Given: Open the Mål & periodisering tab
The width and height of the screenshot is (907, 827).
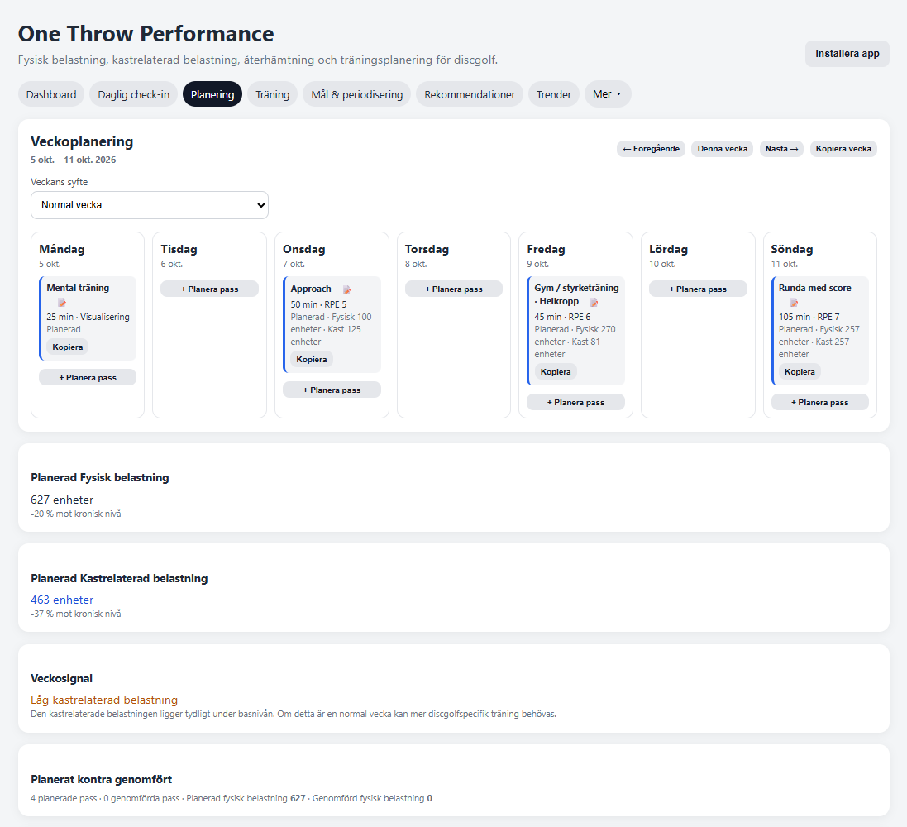Looking at the screenshot, I should 357,94.
